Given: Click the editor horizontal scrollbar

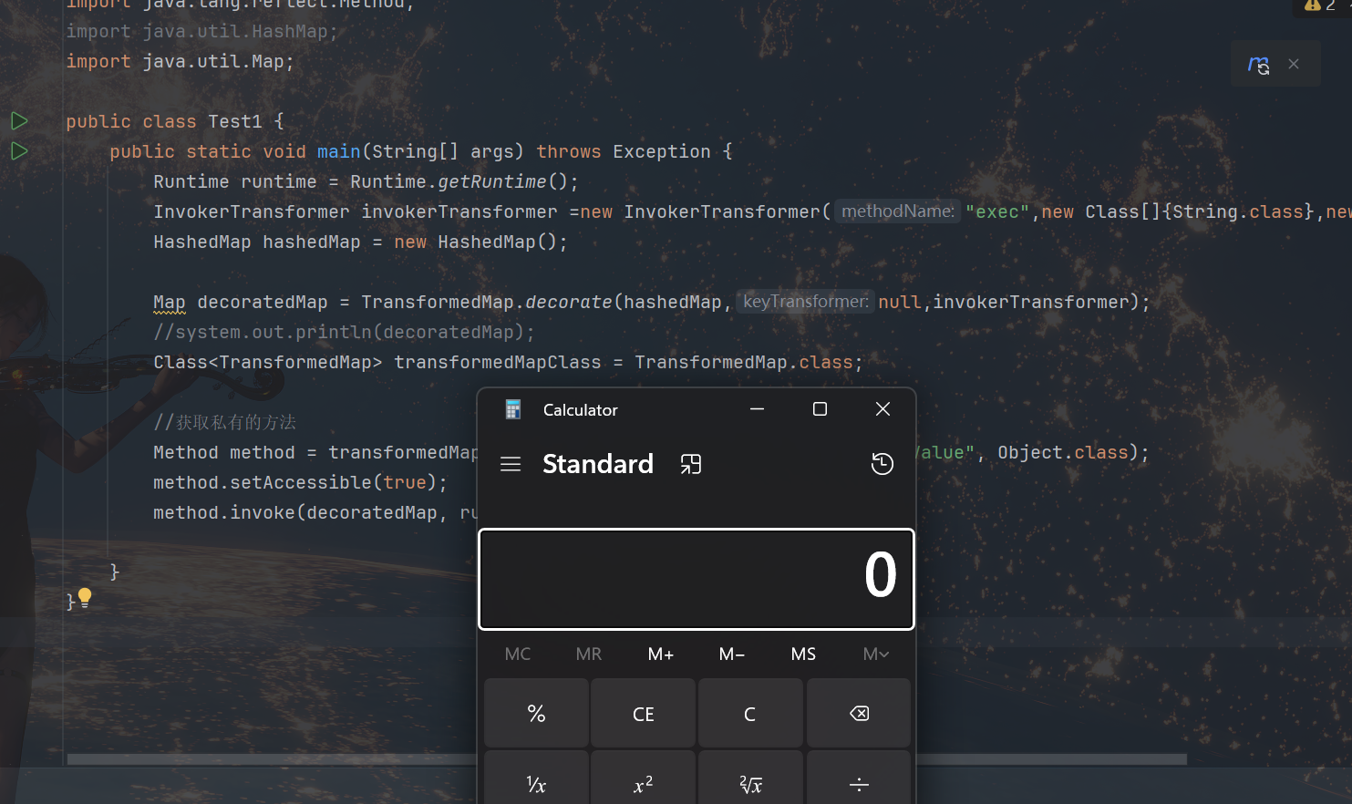Looking at the screenshot, I should click(273, 759).
